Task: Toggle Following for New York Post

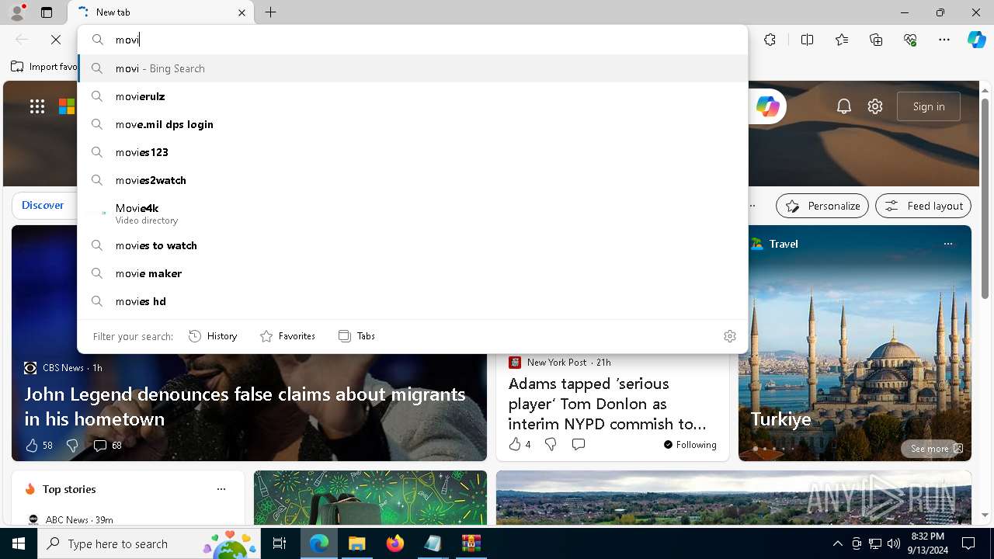Action: point(690,445)
